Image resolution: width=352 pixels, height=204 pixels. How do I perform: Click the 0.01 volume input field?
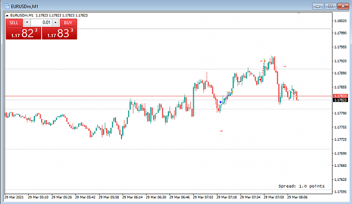41,23
